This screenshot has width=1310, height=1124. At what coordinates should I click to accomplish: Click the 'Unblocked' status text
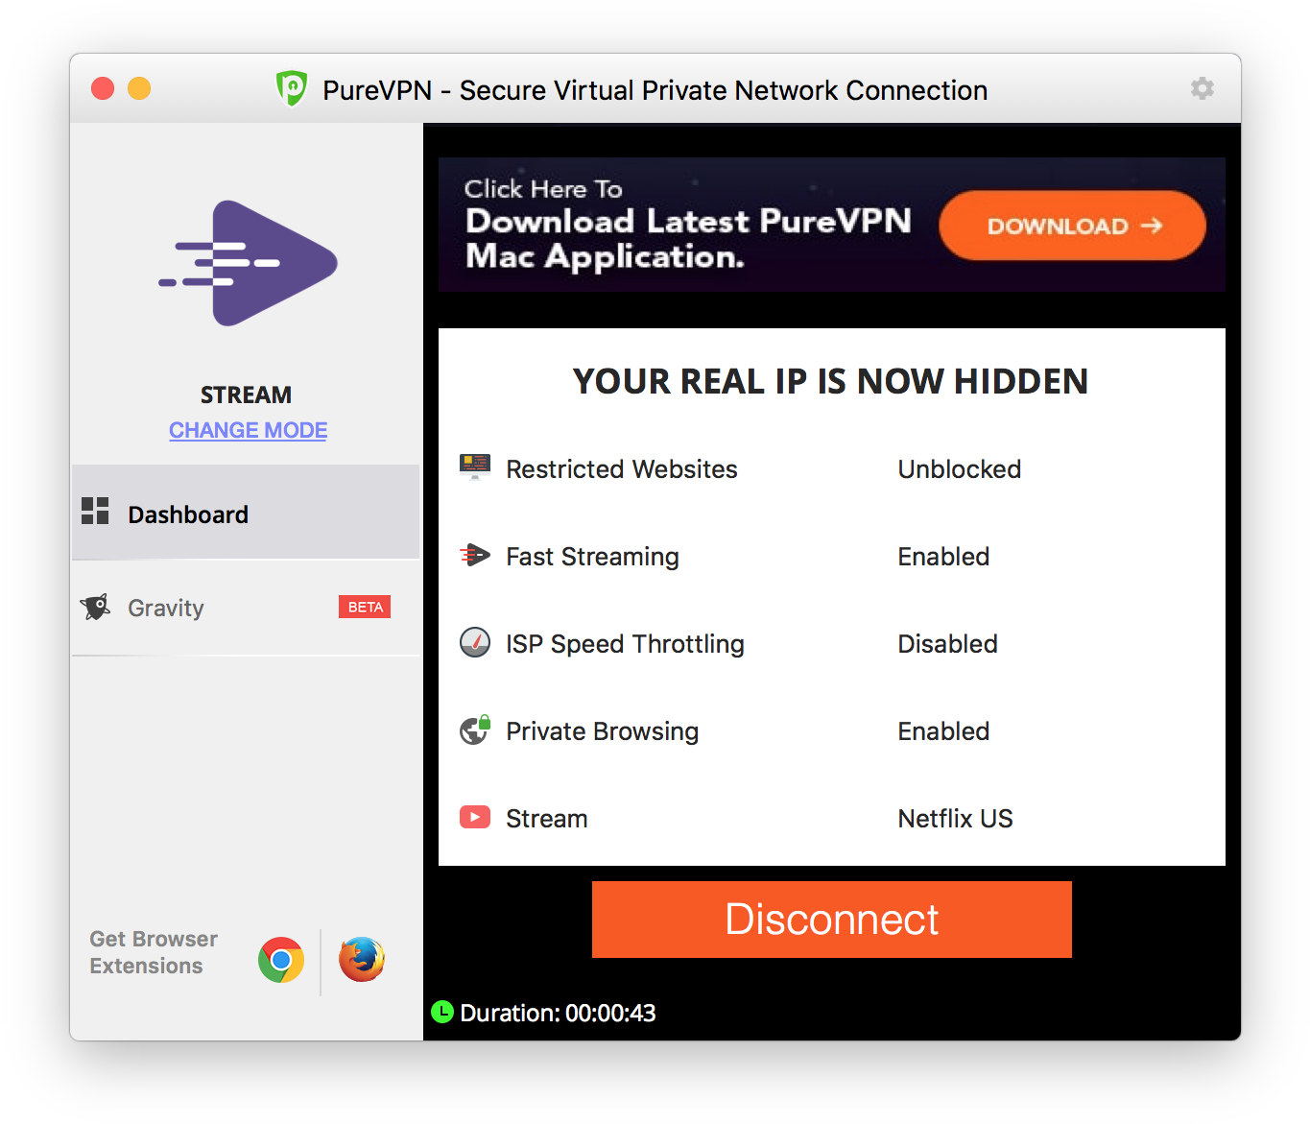pos(960,469)
